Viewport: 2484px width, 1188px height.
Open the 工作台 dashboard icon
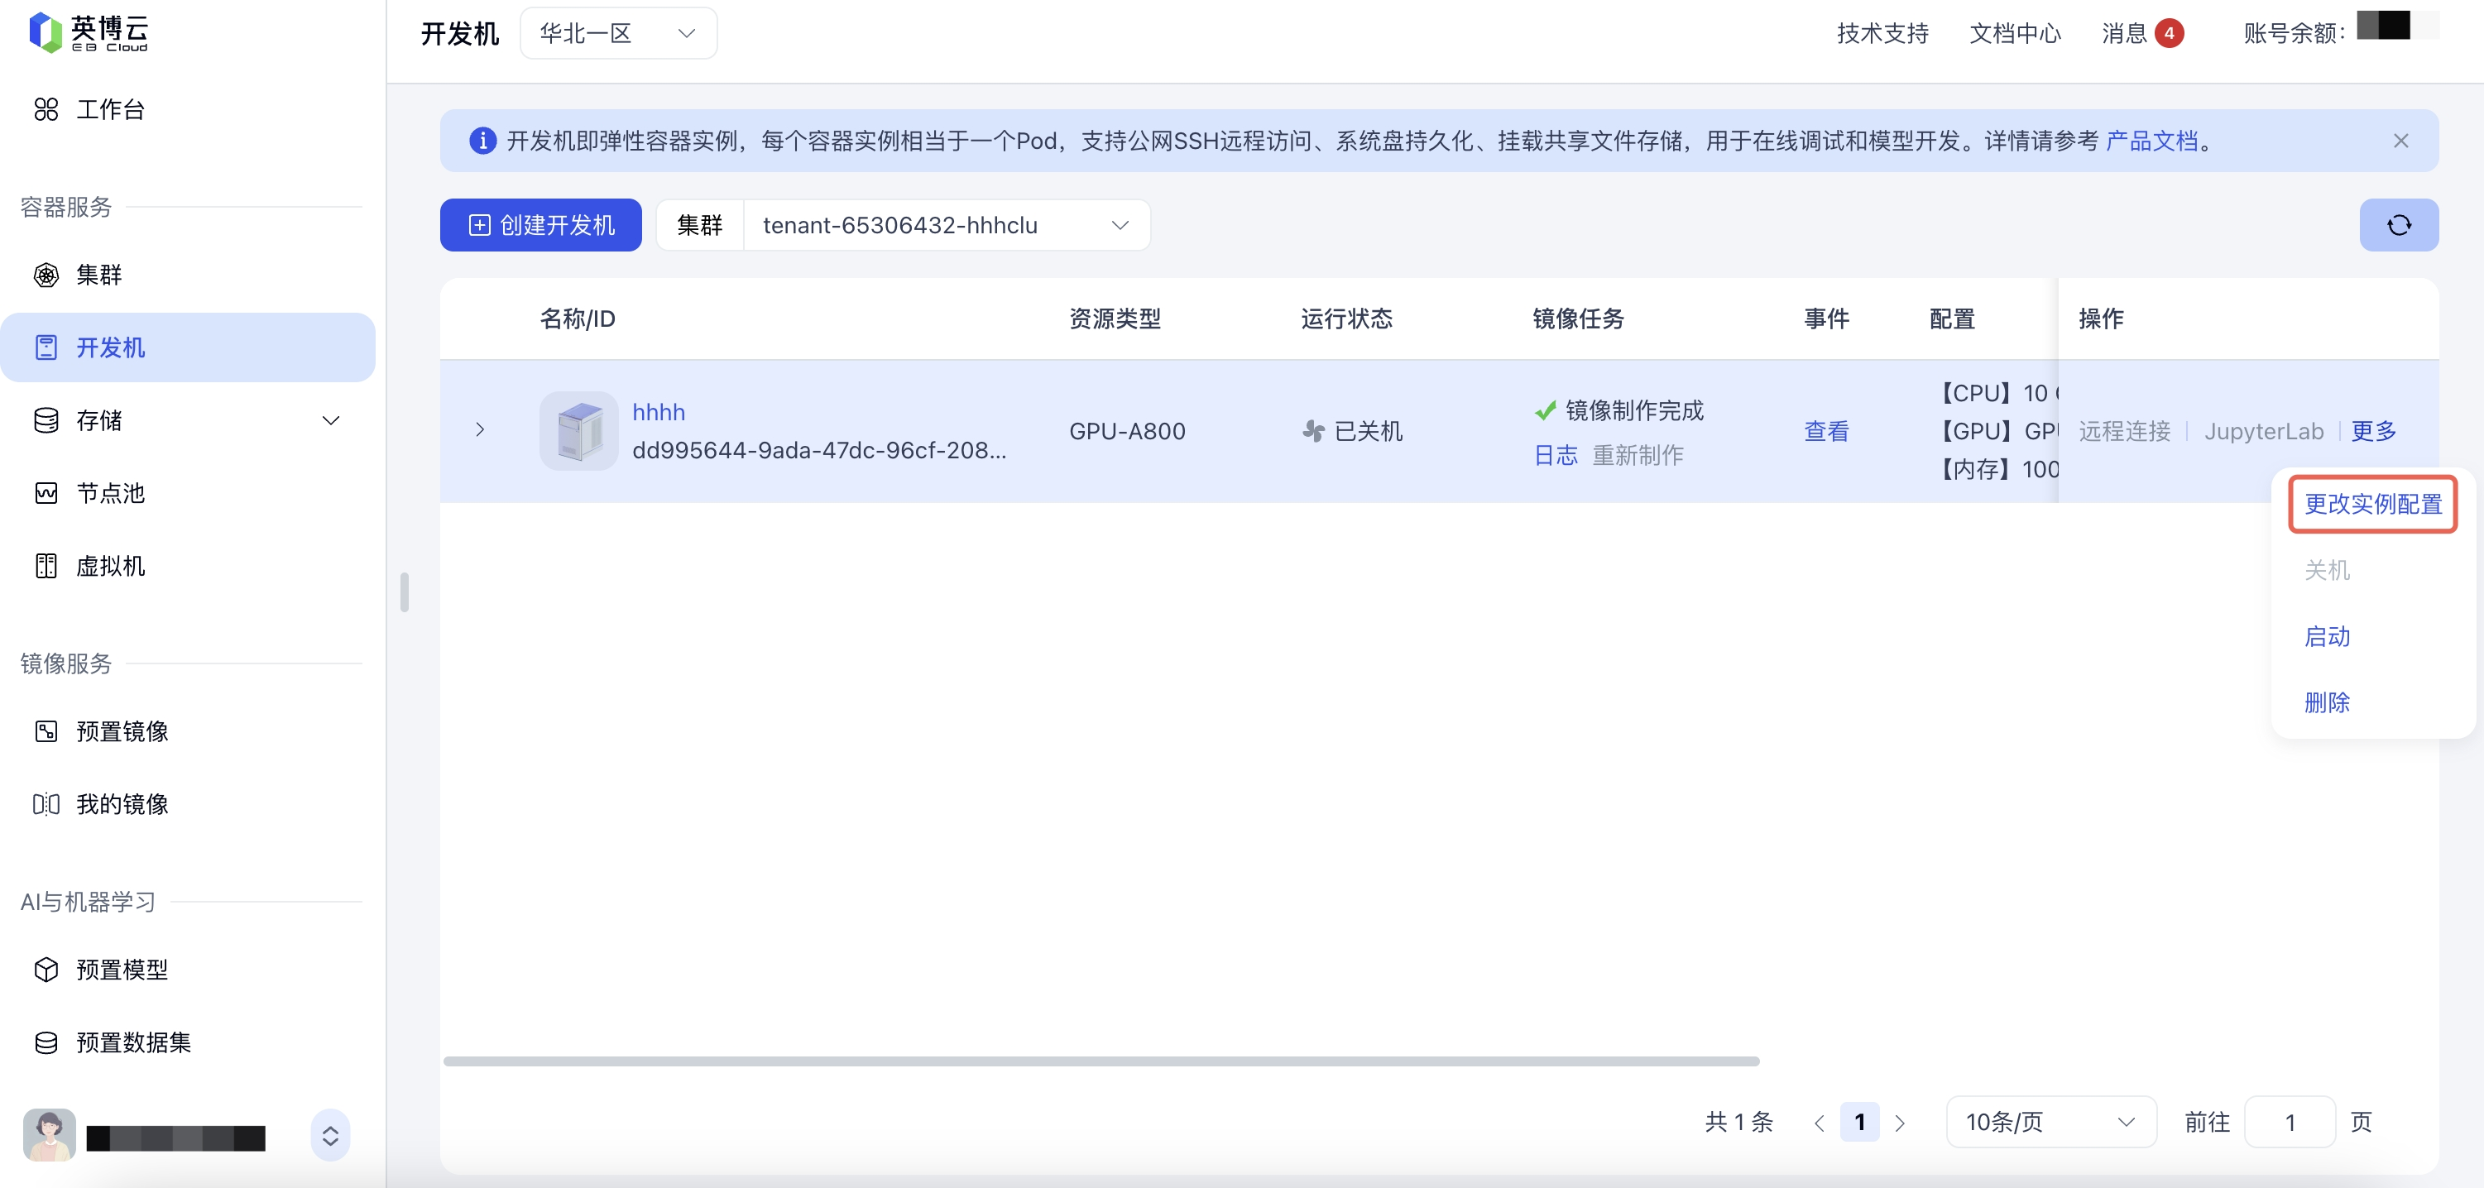tap(46, 109)
